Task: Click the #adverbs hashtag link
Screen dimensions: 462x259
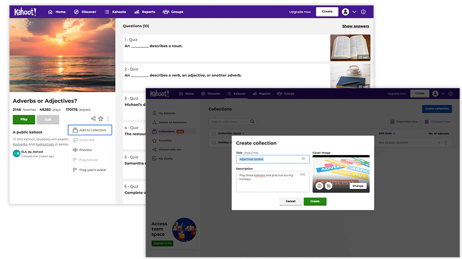Action: 20,144
